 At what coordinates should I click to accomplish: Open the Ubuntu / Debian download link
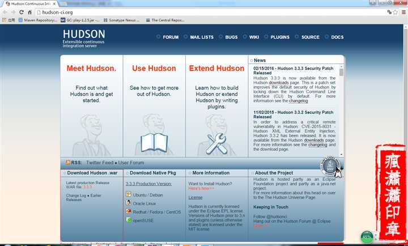(x=148, y=195)
